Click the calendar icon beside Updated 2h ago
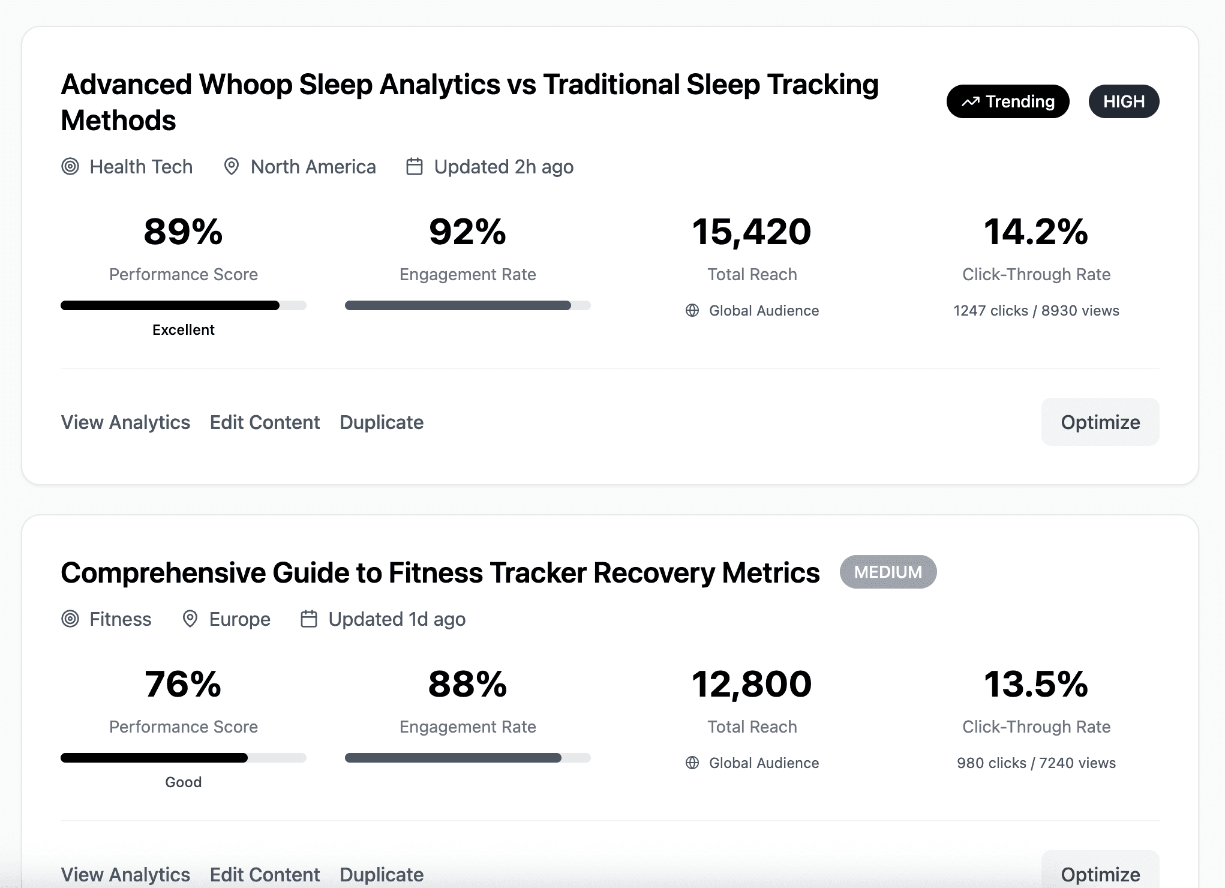 tap(415, 167)
